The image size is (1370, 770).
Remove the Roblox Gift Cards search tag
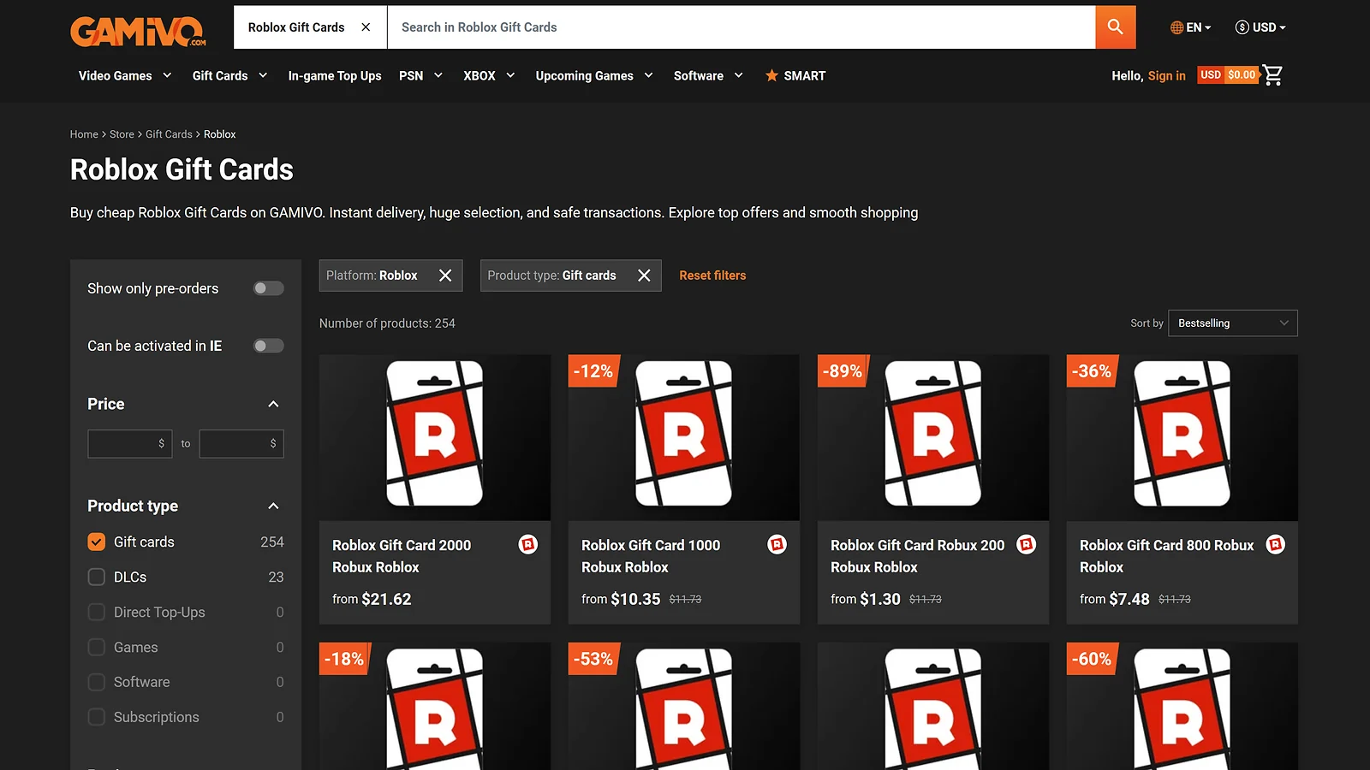(366, 27)
